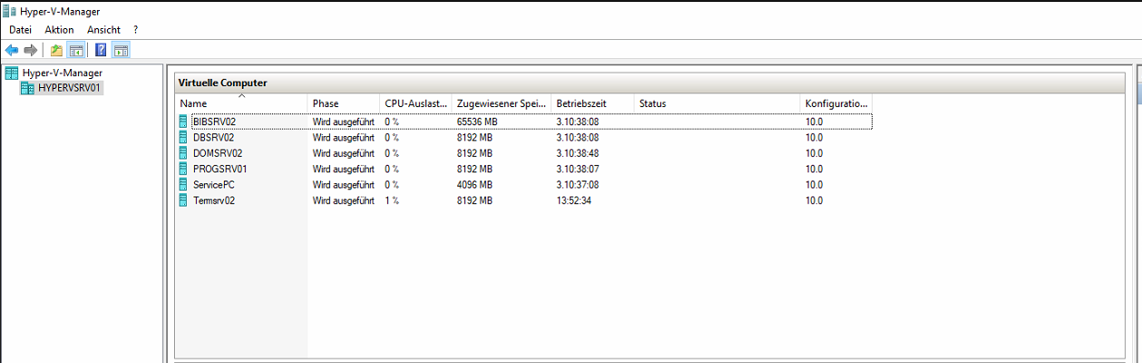Click the 13:52:34 uptime value
The image size is (1142, 363).
[x=573, y=201]
